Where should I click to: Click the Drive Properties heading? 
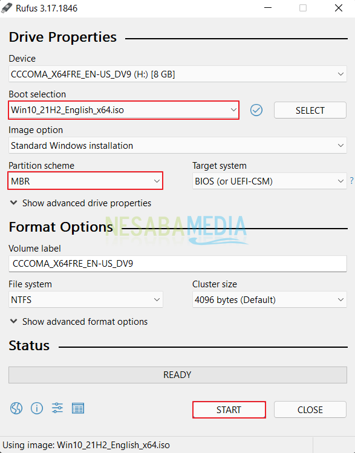[63, 37]
